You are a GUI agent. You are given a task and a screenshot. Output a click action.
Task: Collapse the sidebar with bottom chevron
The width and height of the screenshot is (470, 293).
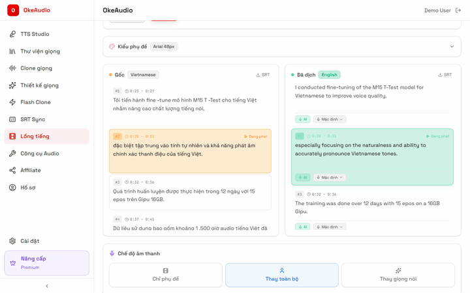46,286
